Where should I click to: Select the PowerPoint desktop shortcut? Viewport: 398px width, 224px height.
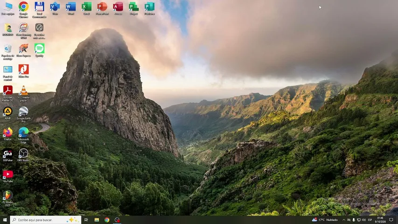coord(102,9)
